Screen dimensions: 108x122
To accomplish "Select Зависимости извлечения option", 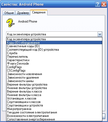I will (54, 74).
